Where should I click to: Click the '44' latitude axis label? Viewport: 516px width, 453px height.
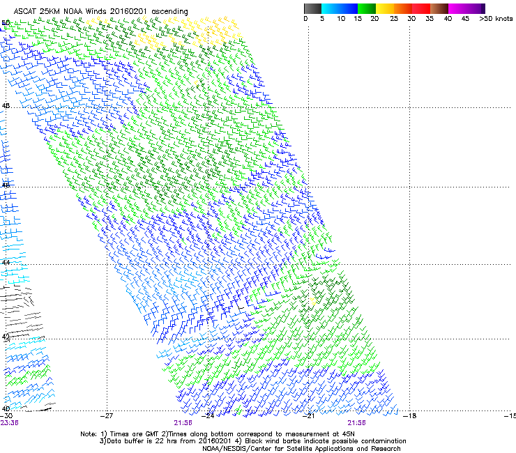pos(6,263)
